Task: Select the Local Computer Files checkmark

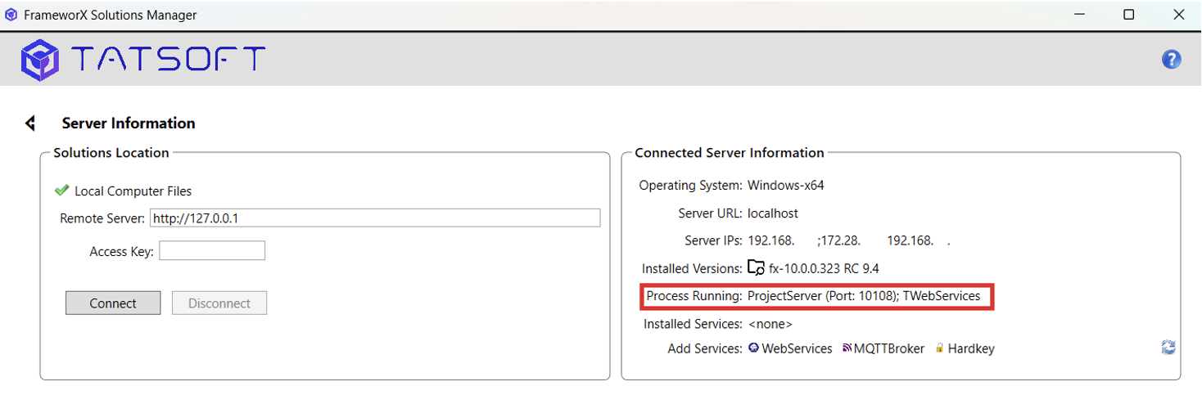Action: (x=61, y=191)
